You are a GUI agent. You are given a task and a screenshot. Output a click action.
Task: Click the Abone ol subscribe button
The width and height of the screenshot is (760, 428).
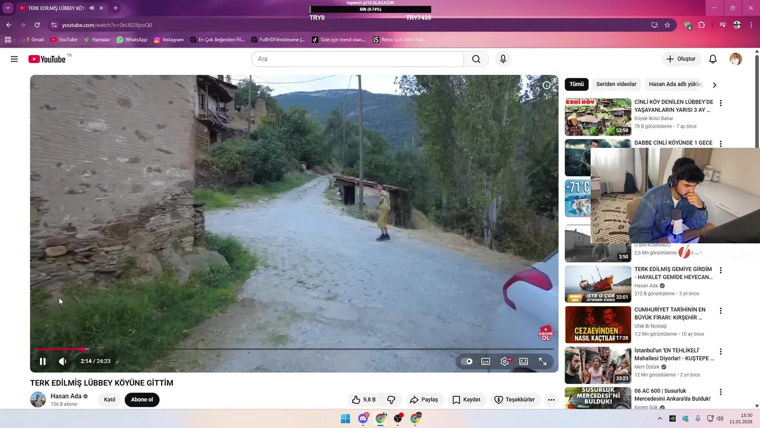[x=142, y=399]
